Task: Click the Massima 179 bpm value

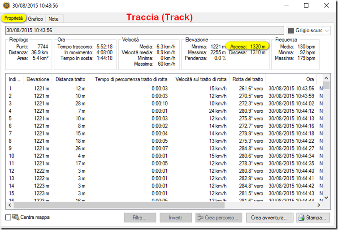Action: point(306,58)
